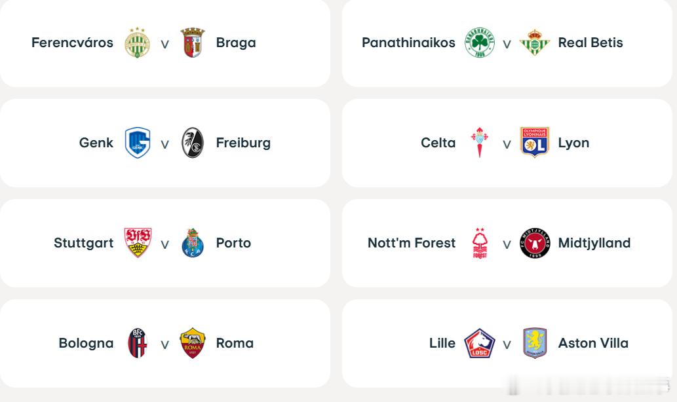Click the Braga club crest
677x402 pixels.
pos(193,43)
